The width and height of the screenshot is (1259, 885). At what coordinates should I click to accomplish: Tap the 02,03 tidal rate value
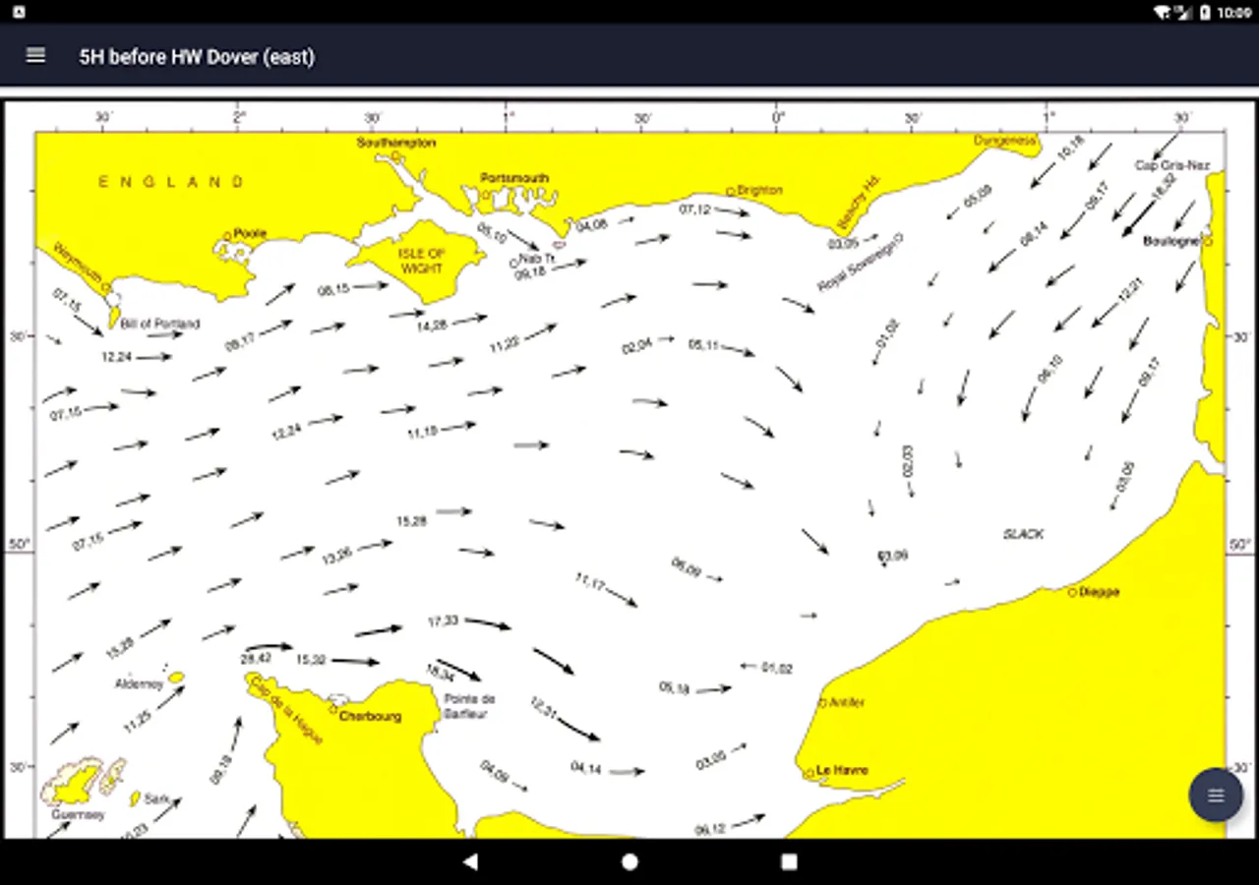click(x=907, y=460)
